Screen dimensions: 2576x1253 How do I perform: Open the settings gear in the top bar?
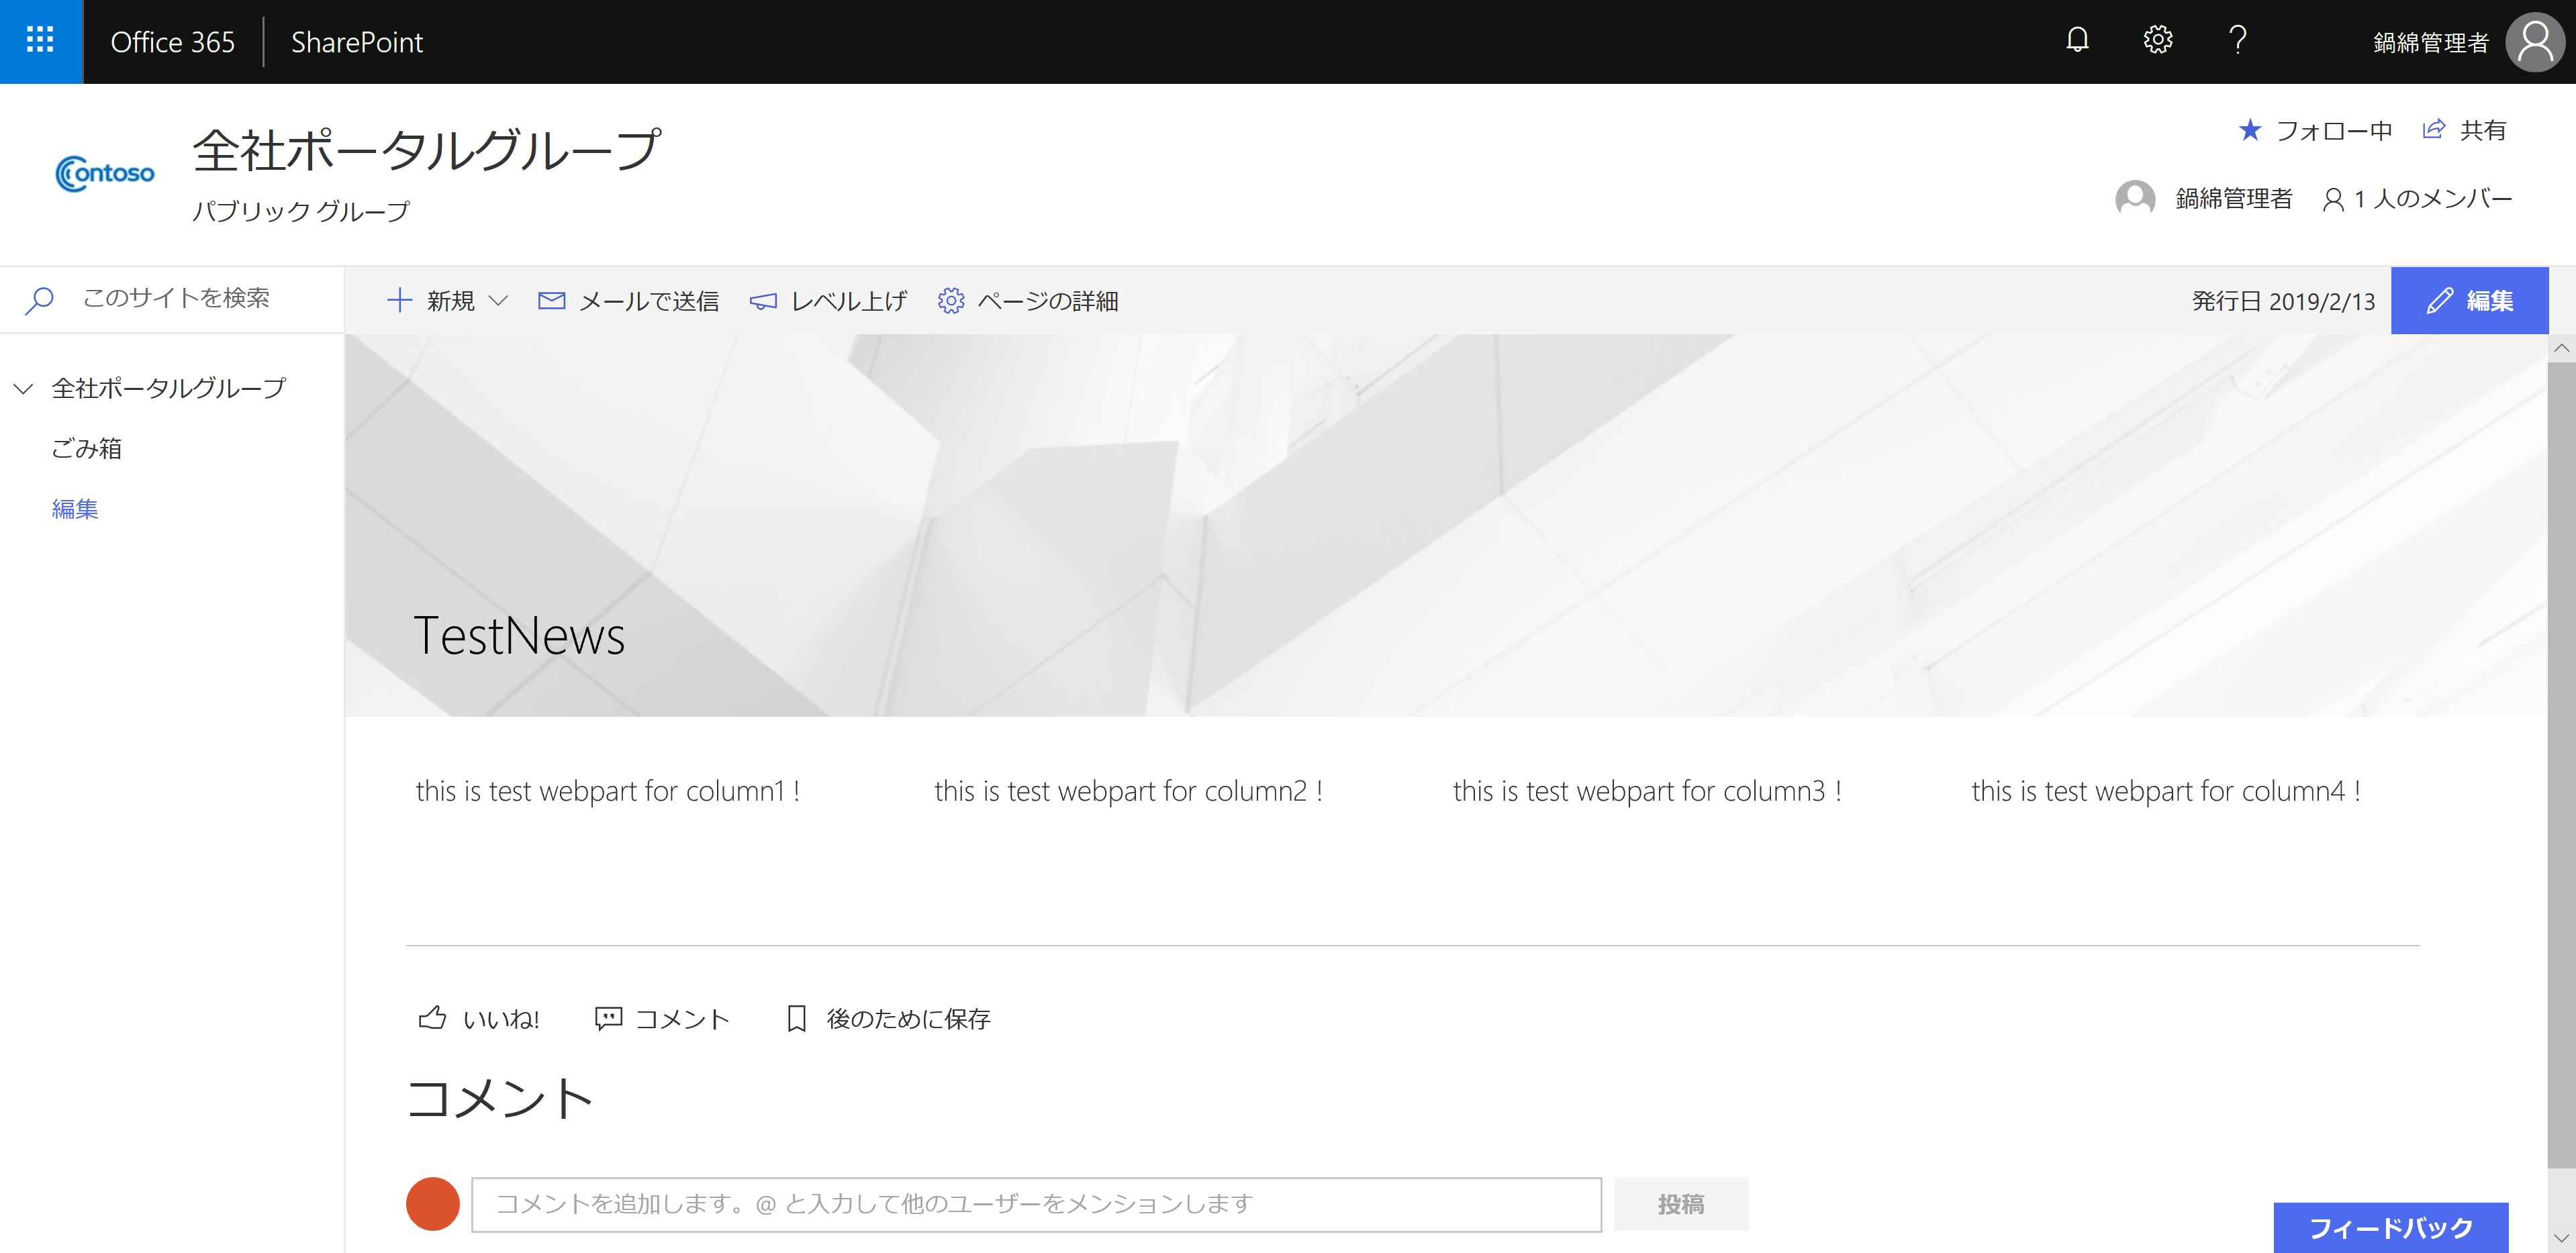[x=2157, y=41]
